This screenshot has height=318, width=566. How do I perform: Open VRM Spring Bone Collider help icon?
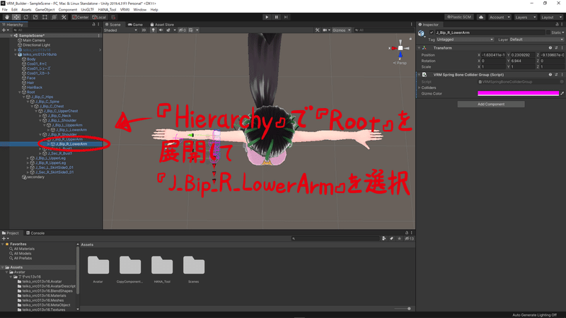tap(550, 75)
